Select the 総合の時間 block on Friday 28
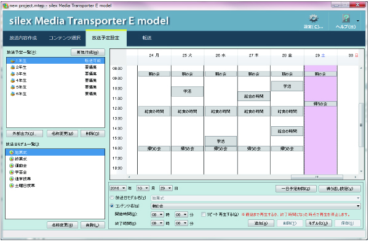Image resolution: width=369 pixels, height=242 pixels. pyautogui.click(x=287, y=131)
